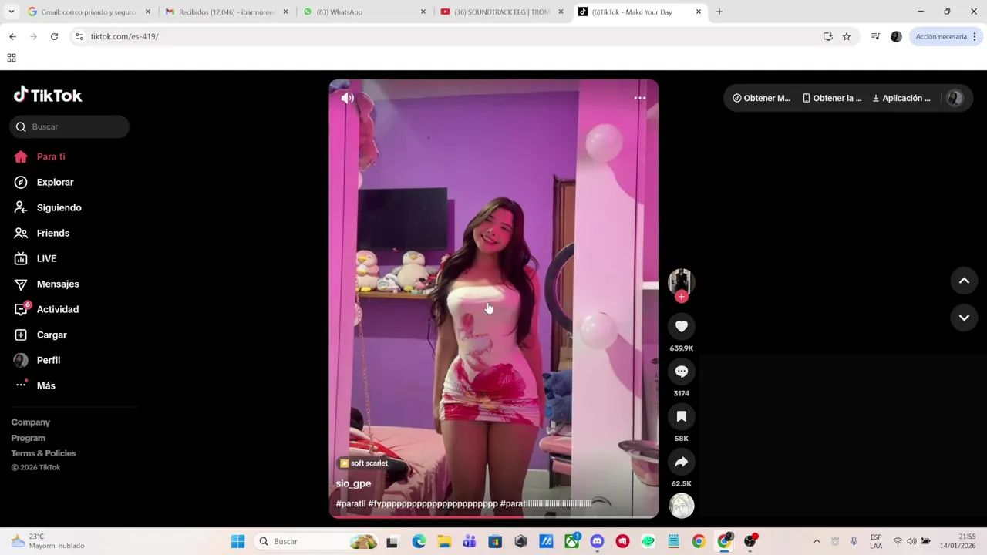Click the install app icon in address bar
This screenshot has width=987, height=555.
[x=828, y=36]
